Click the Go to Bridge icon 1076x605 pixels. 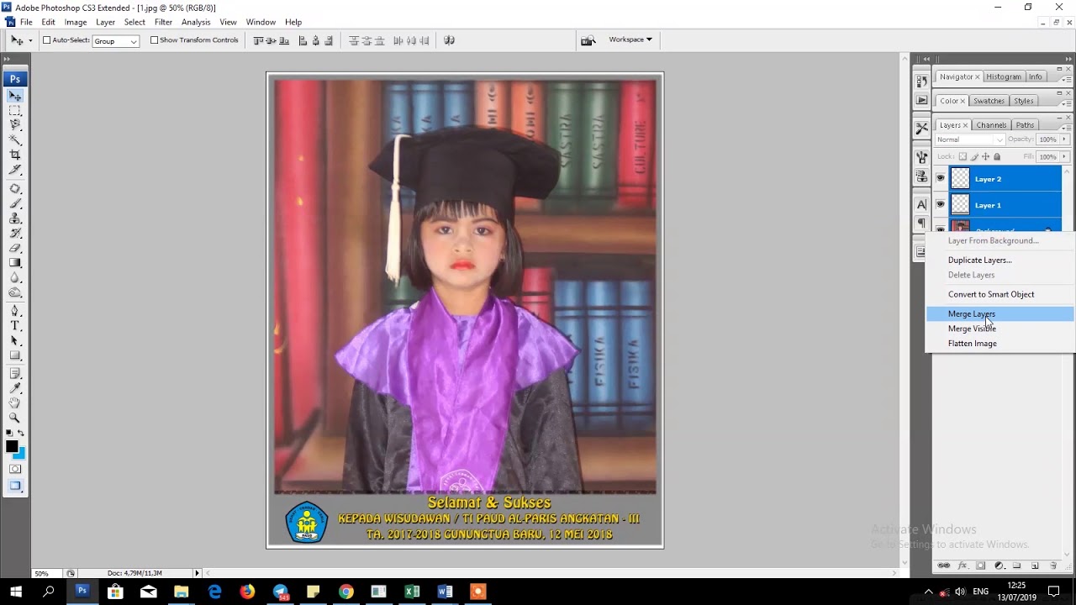(x=588, y=39)
